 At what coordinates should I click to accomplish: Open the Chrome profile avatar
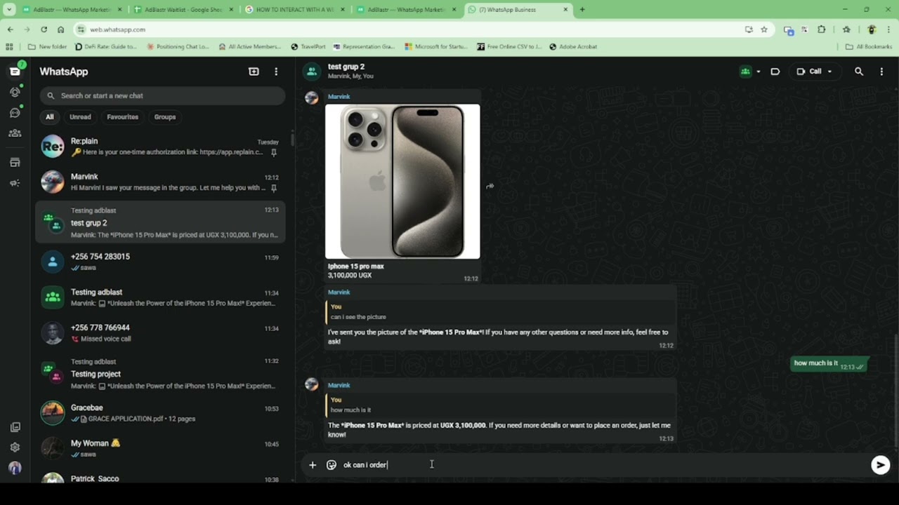872,29
